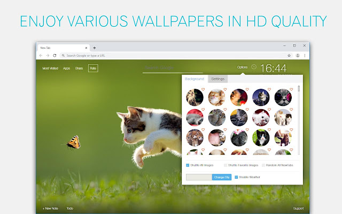Choose the white and calico kittens group wallpaper

pos(283,118)
